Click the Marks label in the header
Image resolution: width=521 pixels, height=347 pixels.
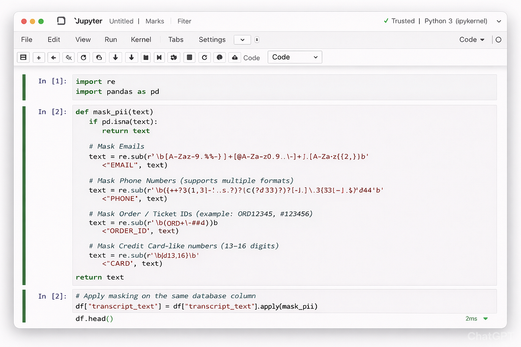tap(155, 21)
